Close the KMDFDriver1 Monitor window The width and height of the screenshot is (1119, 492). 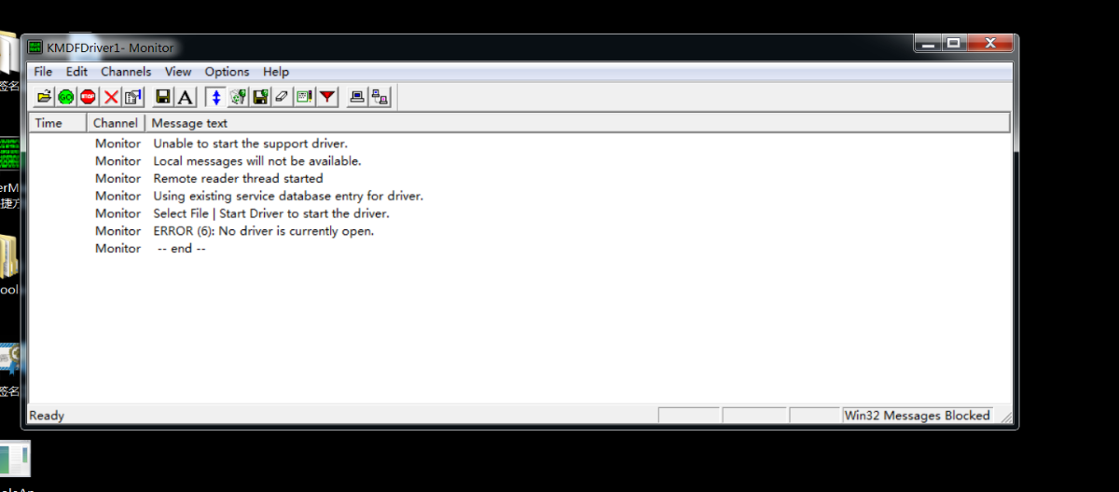988,43
